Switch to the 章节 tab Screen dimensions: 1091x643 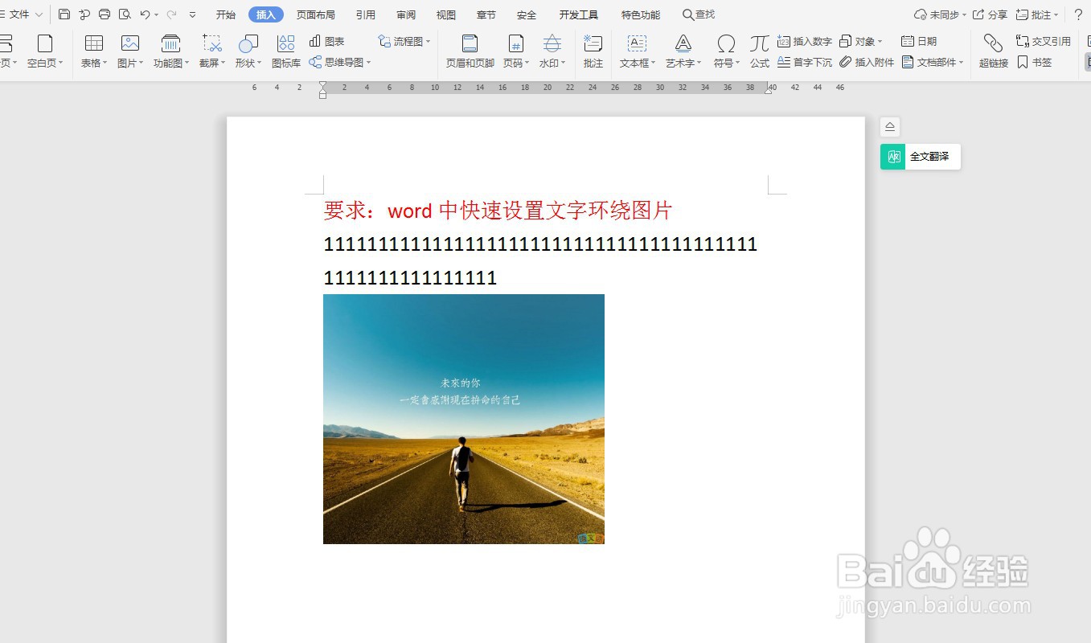click(486, 14)
